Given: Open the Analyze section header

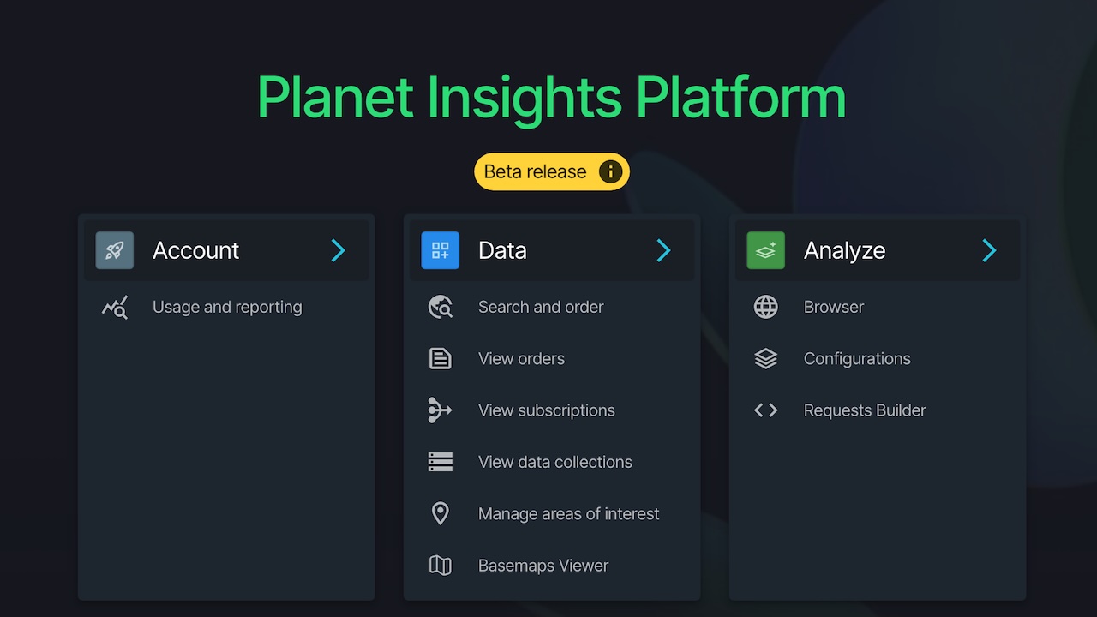Looking at the screenshot, I should point(844,250).
